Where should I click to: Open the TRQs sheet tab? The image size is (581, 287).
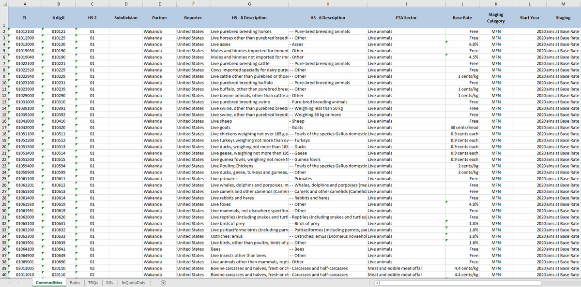tap(93, 283)
